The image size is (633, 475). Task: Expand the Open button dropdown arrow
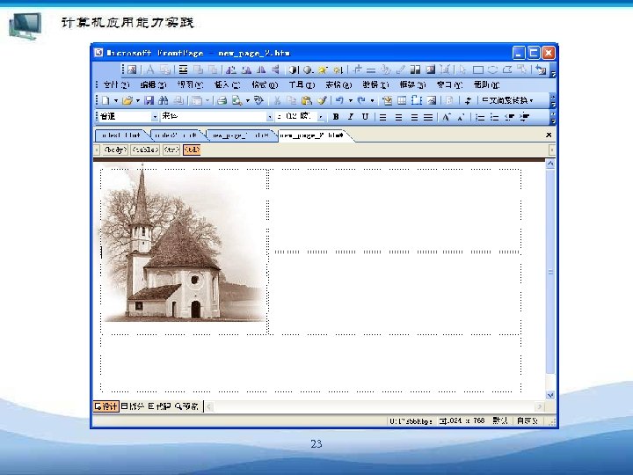click(138, 100)
